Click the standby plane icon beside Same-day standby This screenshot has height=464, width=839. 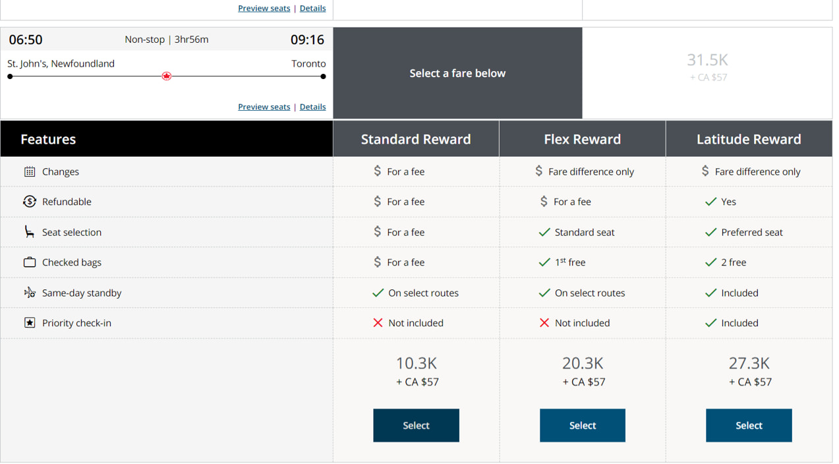pos(30,293)
